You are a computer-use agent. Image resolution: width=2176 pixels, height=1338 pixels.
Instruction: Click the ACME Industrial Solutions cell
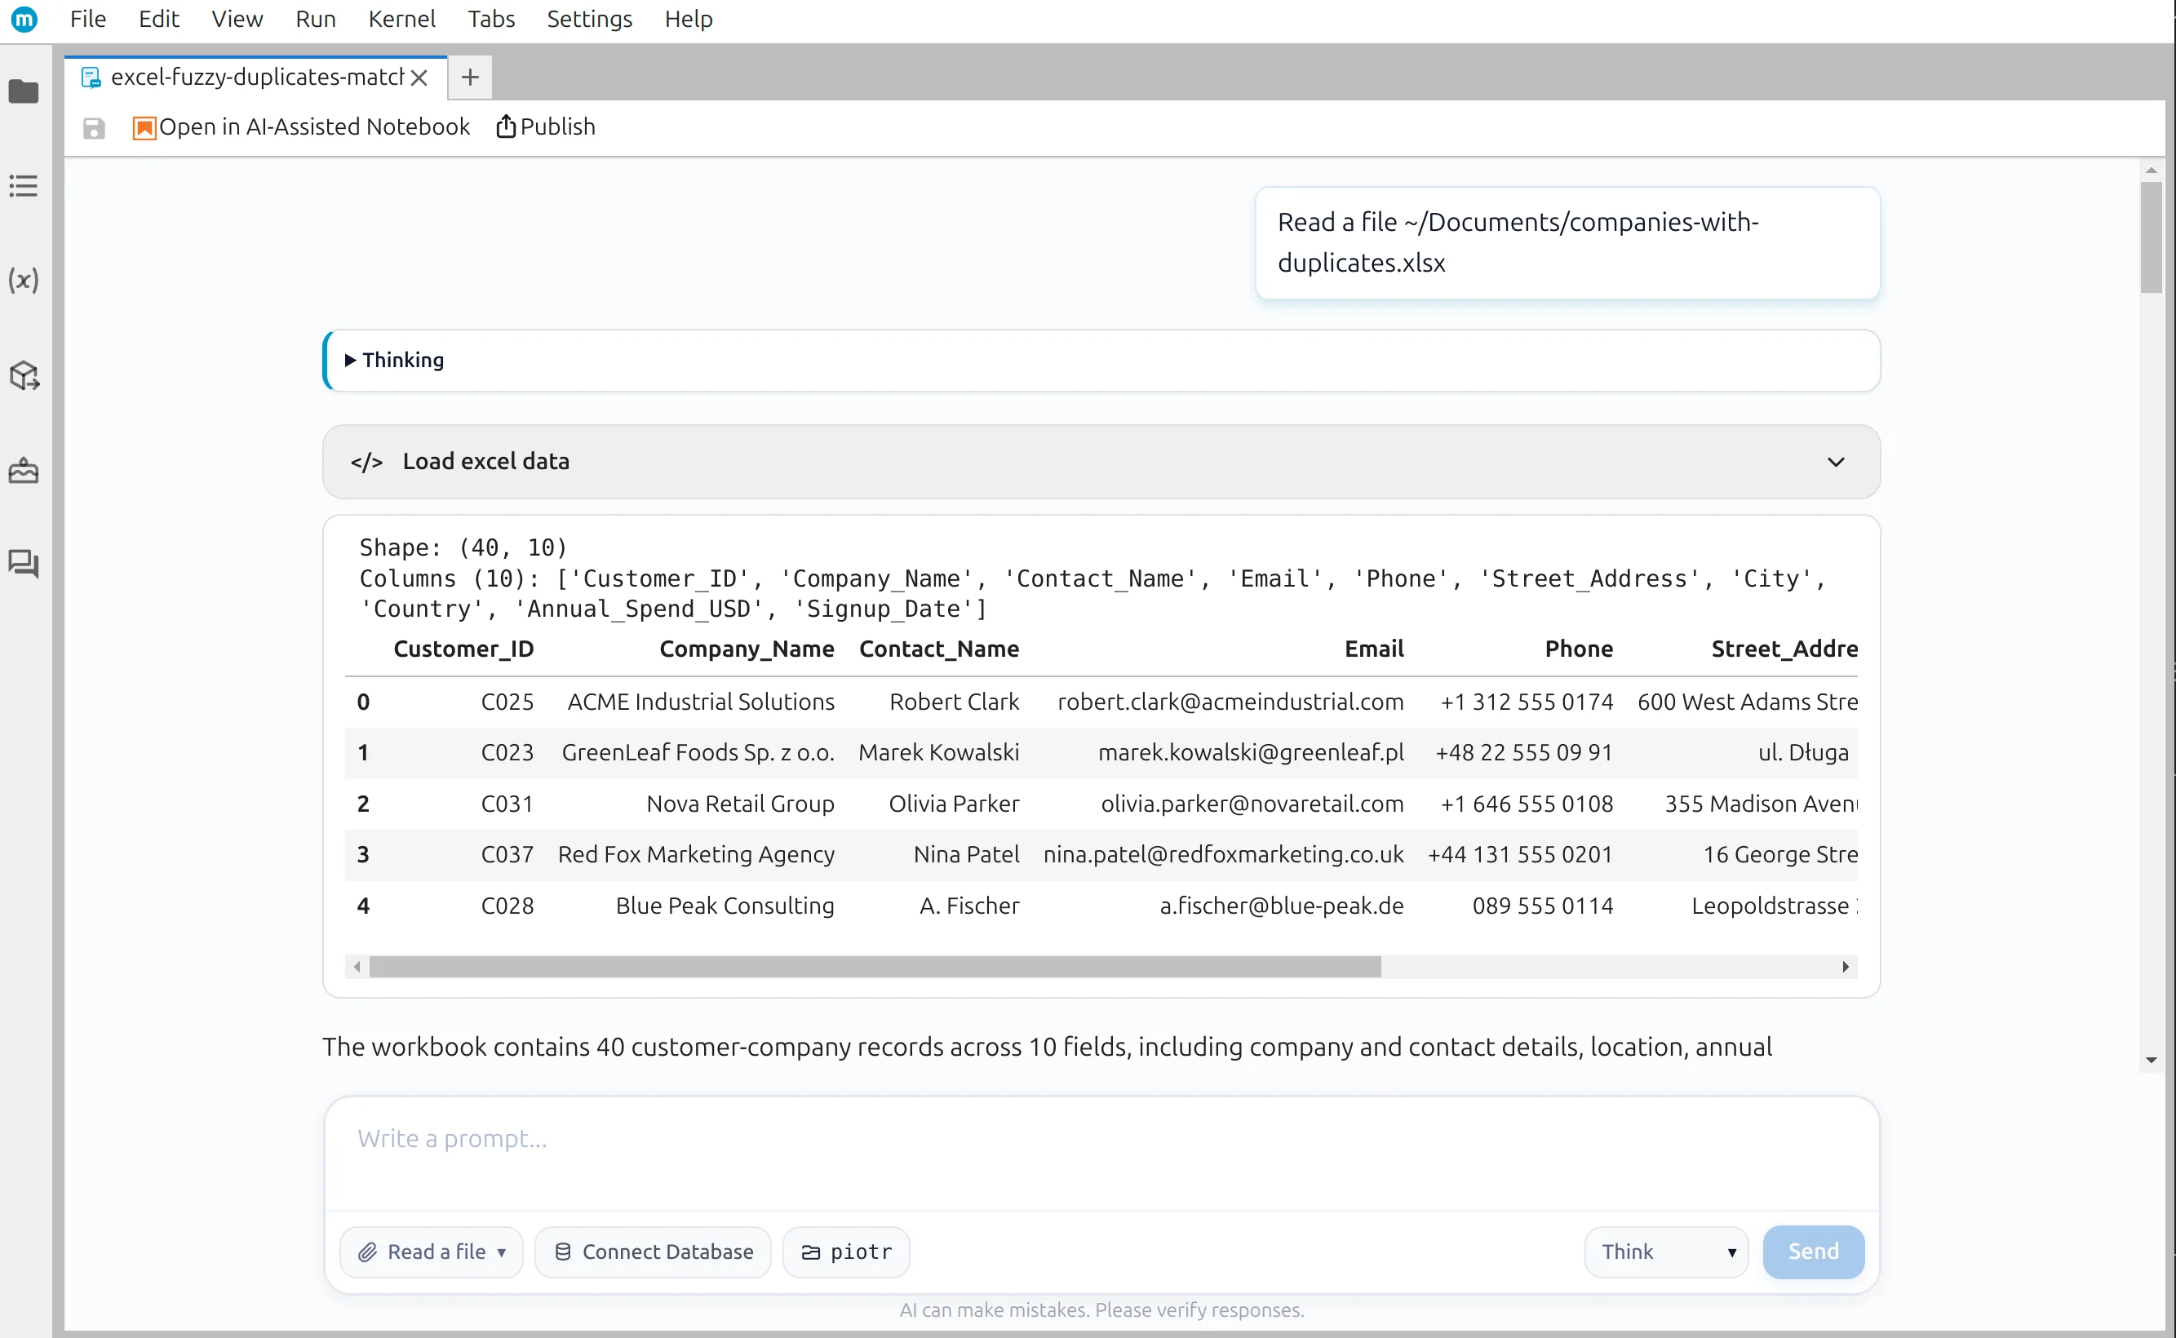[701, 702]
